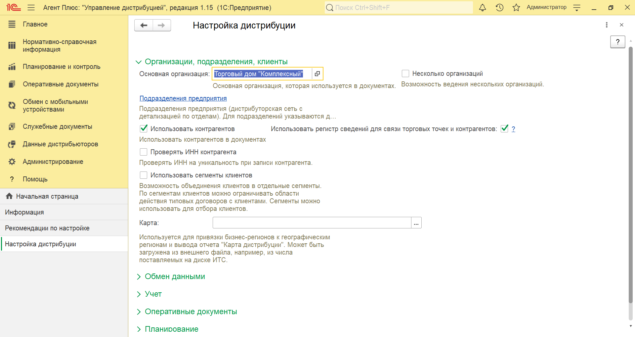Click the vertical scrollbar thumb
This screenshot has height=337, width=635.
tap(631, 175)
